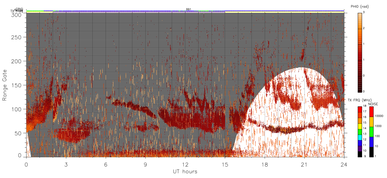Image resolution: width=387 pixels, height=178 pixels.
Task: Click the black bottom NOISE legend swatch
Action: click(x=372, y=152)
